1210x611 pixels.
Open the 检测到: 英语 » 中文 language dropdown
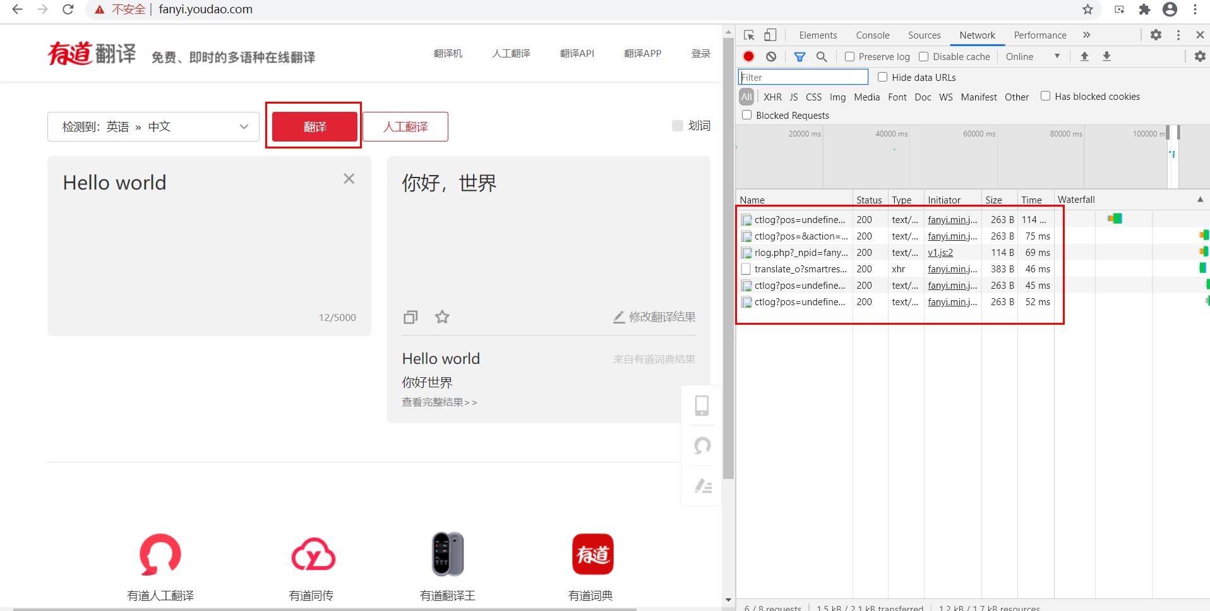(153, 126)
